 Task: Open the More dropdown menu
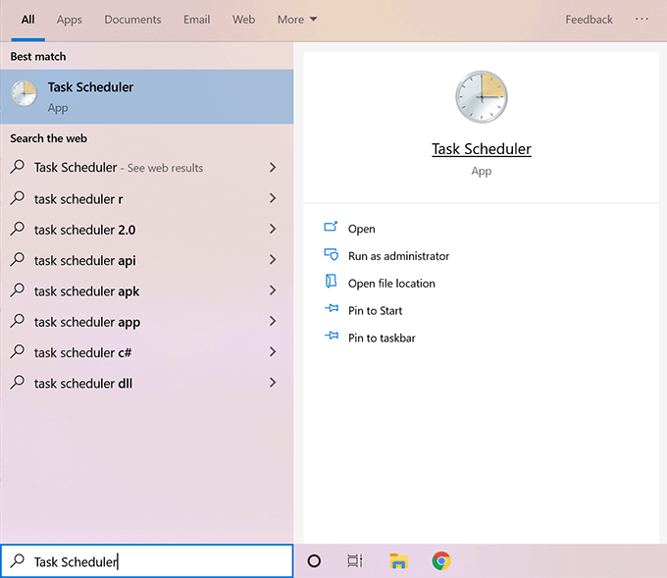297,20
